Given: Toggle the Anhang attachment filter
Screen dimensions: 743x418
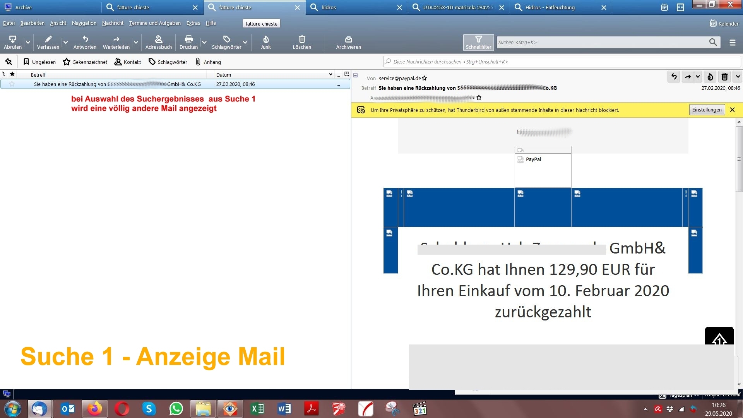Looking at the screenshot, I should pyautogui.click(x=208, y=62).
